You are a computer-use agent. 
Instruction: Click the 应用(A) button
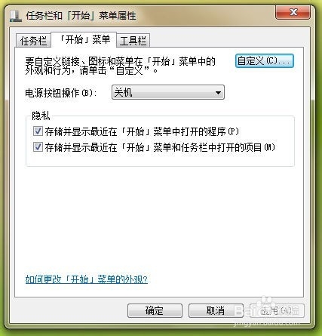277,310
